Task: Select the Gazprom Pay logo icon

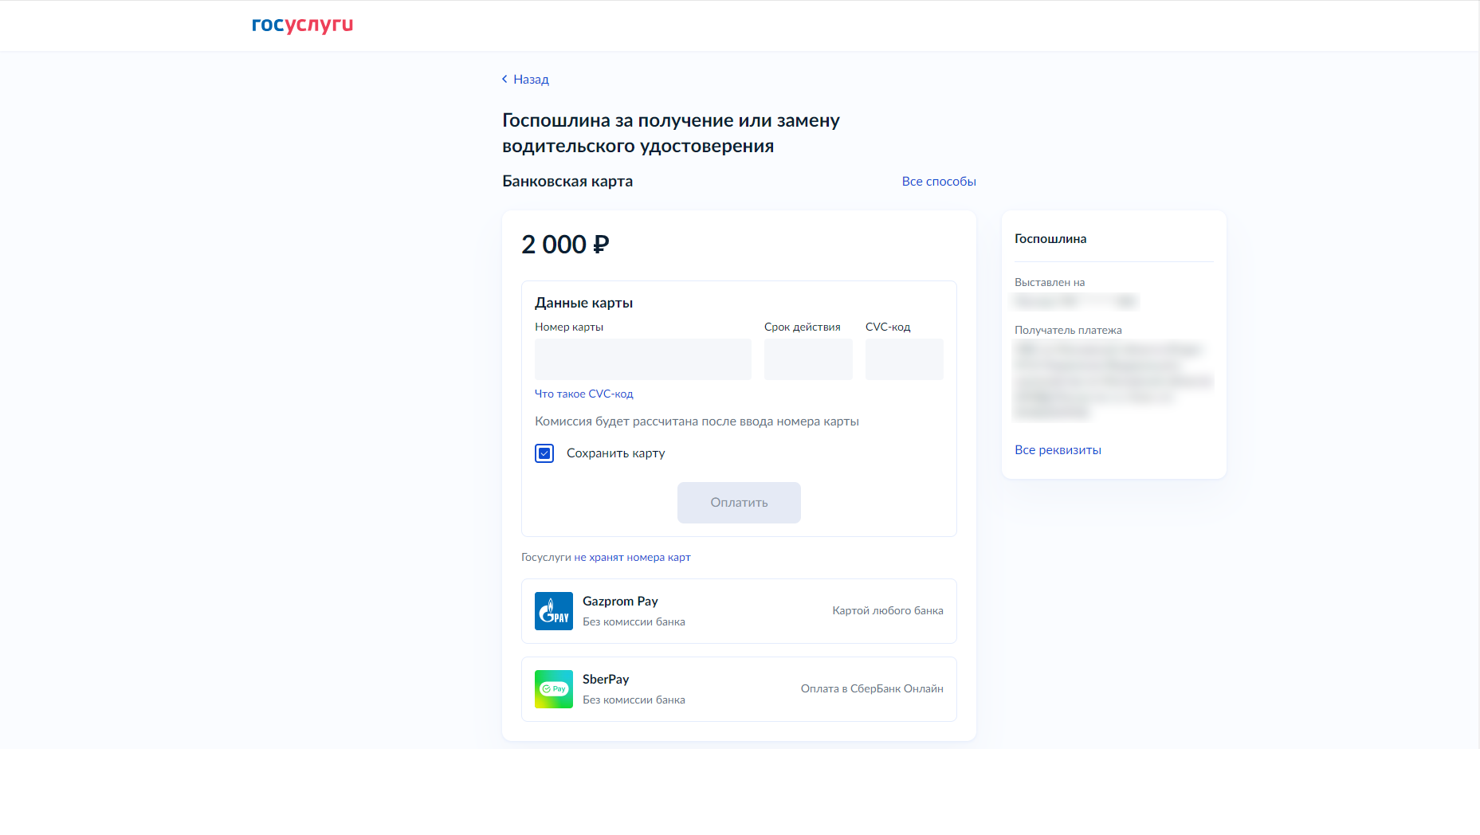Action: (554, 611)
